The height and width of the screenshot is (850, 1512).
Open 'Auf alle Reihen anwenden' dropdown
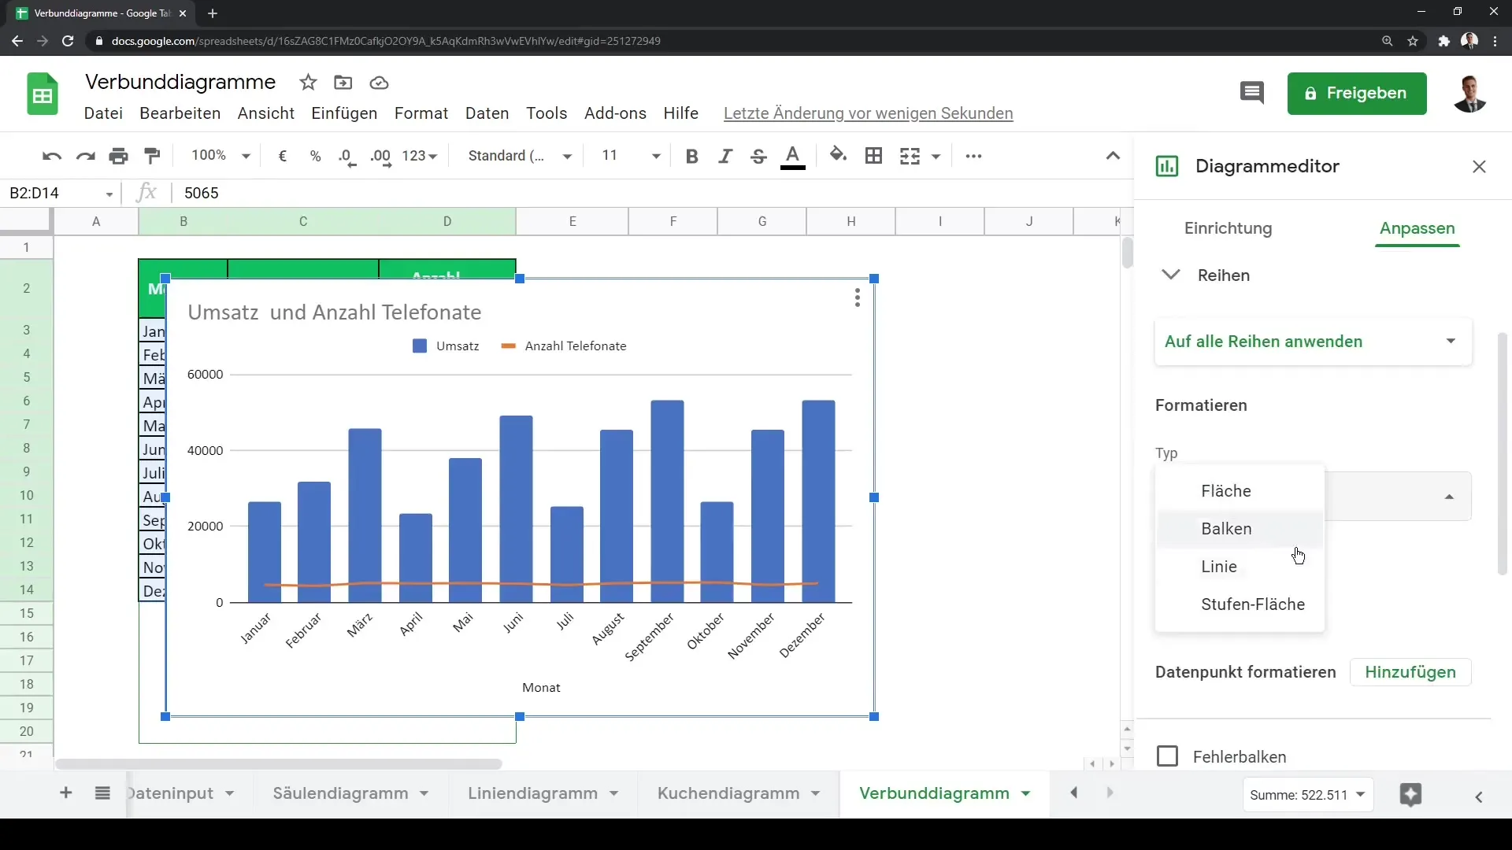point(1313,342)
